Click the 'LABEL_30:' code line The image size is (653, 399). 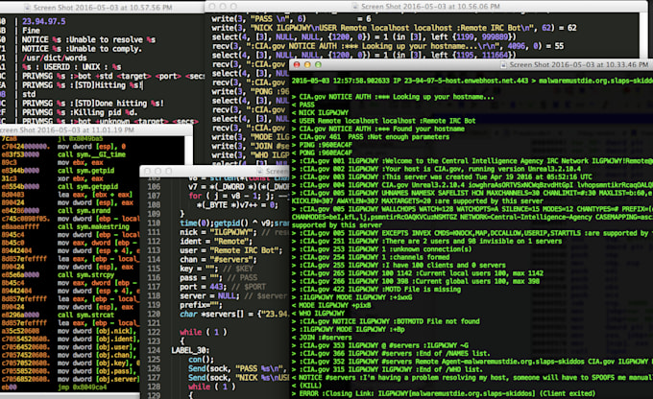pos(190,350)
